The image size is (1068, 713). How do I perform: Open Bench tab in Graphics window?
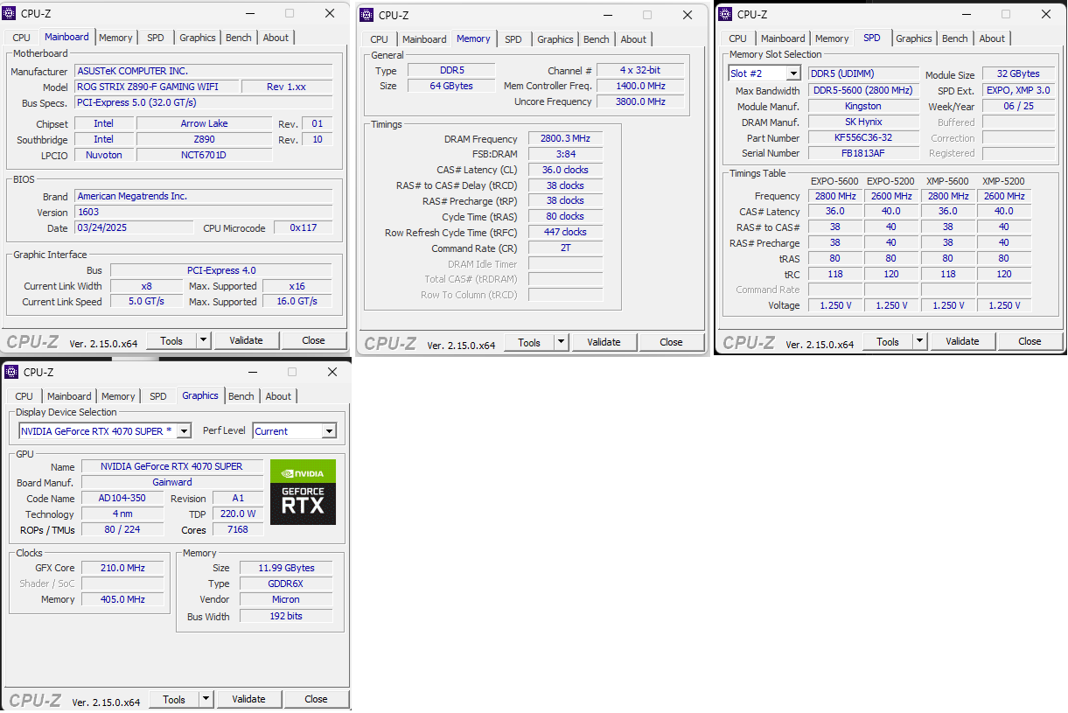click(x=241, y=396)
